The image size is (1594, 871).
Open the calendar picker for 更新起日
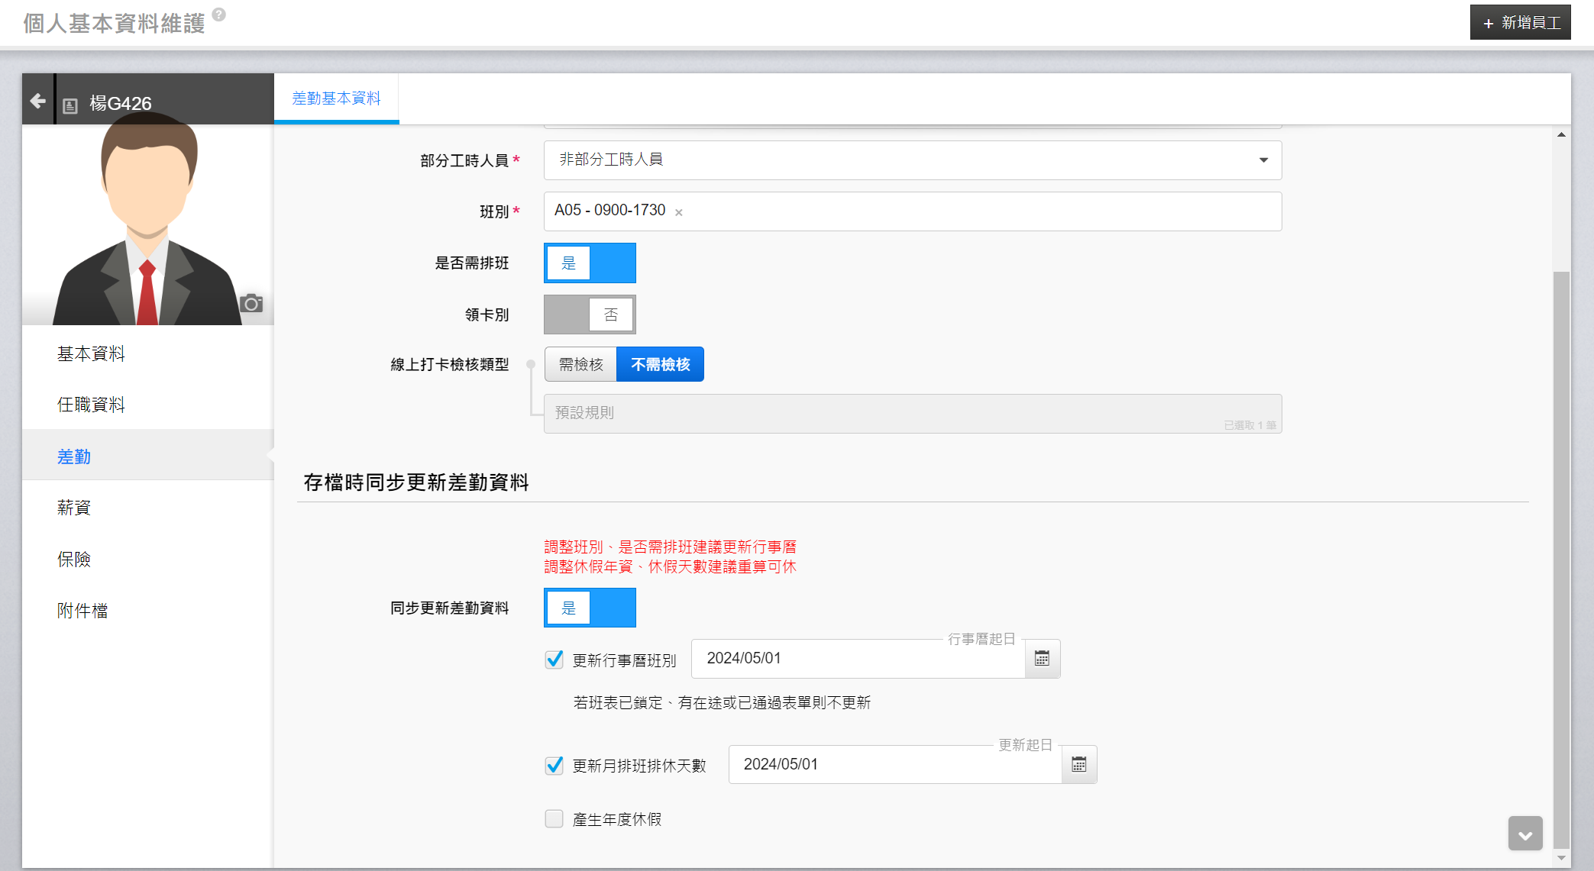(x=1078, y=764)
